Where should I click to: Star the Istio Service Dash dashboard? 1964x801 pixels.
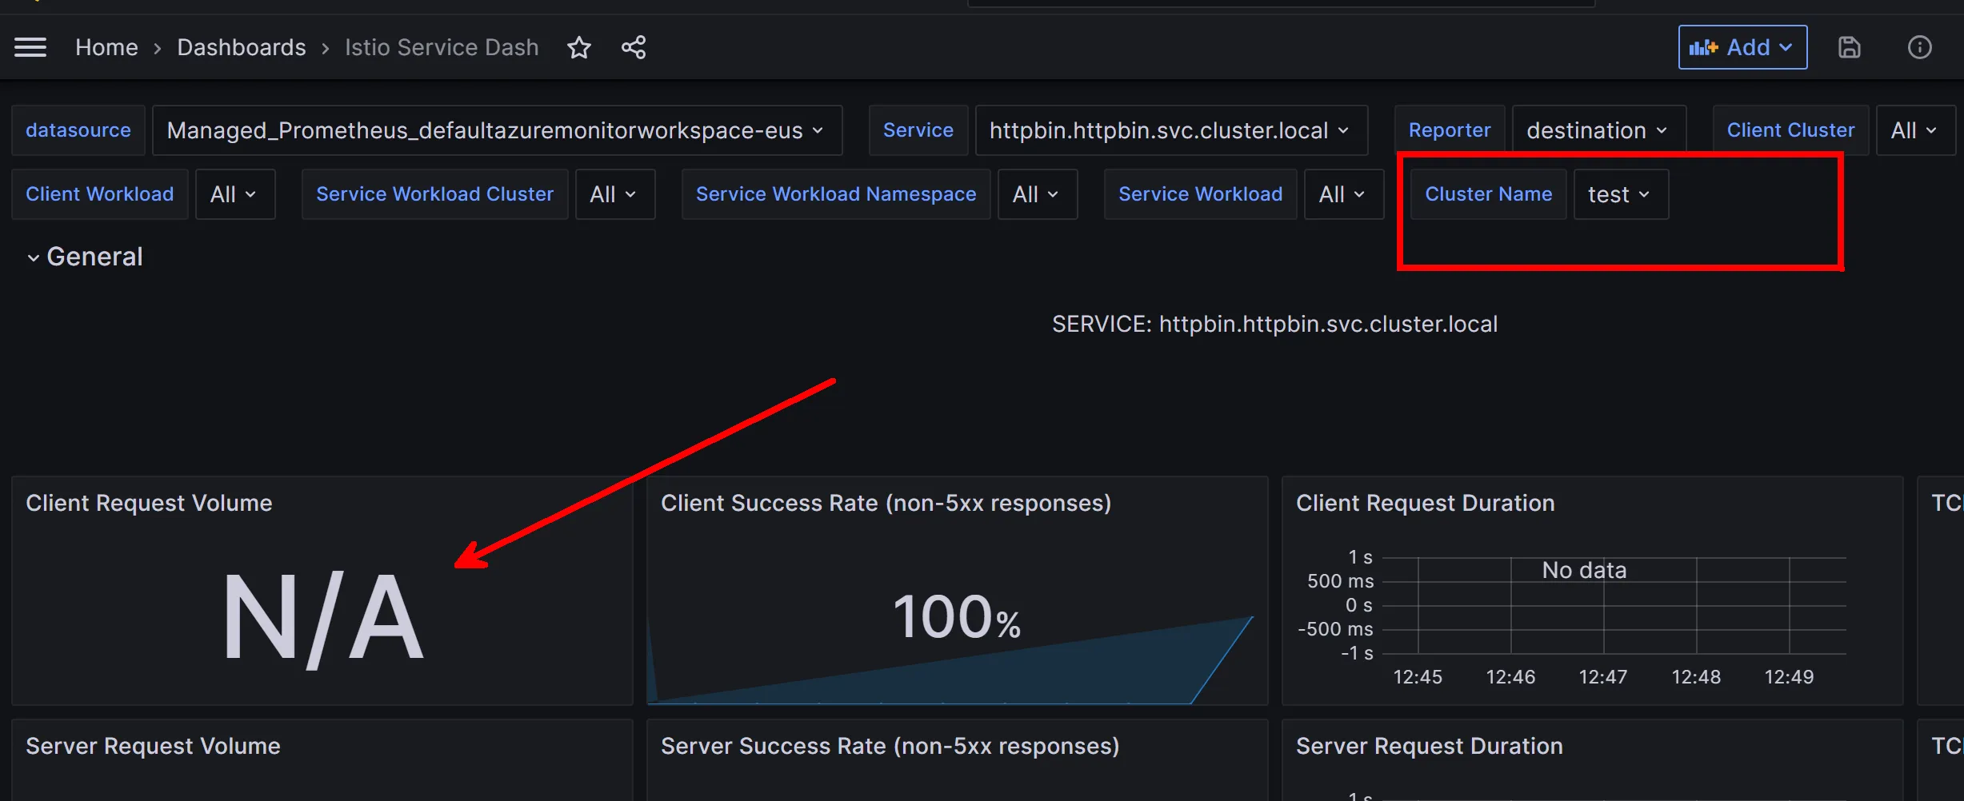tap(578, 48)
